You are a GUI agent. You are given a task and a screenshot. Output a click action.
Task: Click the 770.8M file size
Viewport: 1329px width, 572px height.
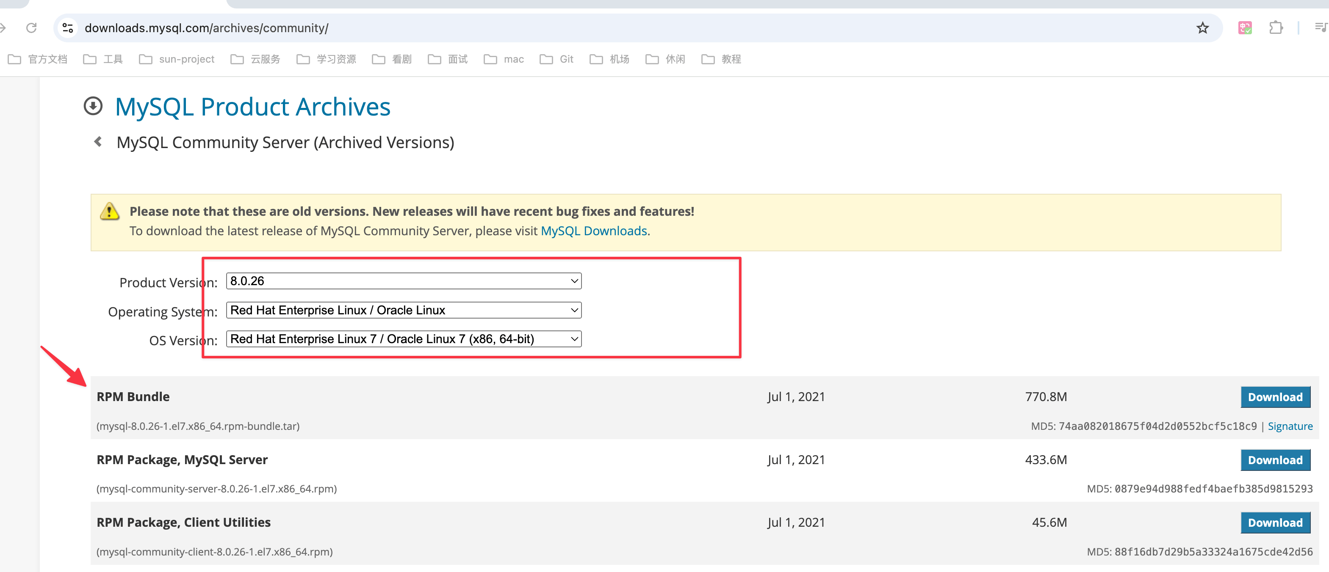click(1046, 397)
